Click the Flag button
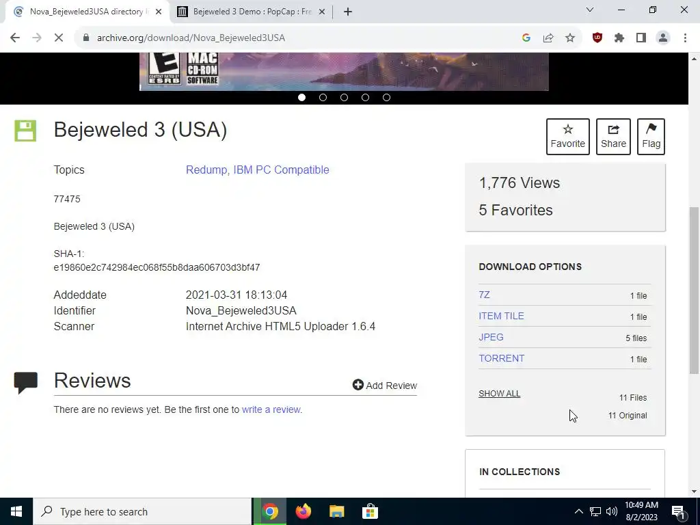The height and width of the screenshot is (525, 700). click(651, 137)
